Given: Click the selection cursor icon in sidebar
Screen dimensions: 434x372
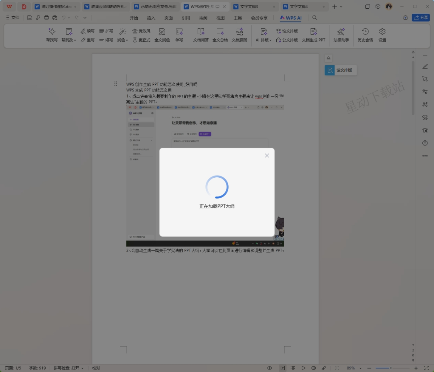Looking at the screenshot, I should click(x=425, y=79).
